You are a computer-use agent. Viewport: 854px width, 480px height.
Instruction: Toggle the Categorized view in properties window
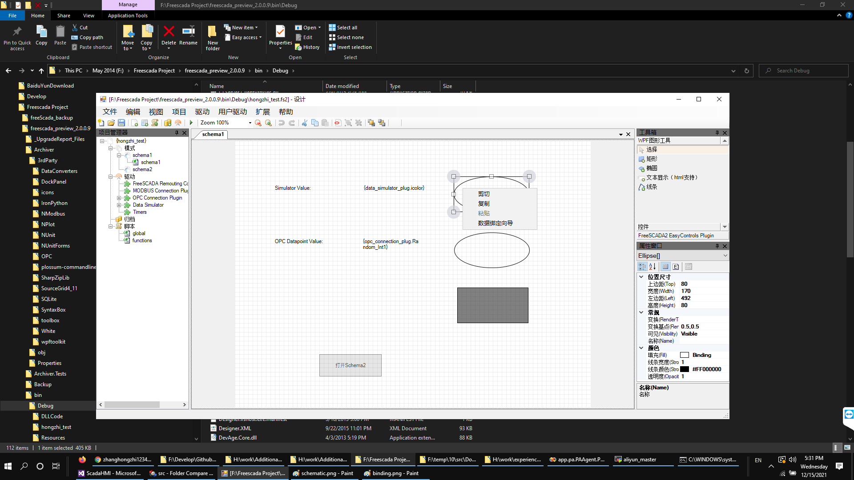[x=642, y=267]
